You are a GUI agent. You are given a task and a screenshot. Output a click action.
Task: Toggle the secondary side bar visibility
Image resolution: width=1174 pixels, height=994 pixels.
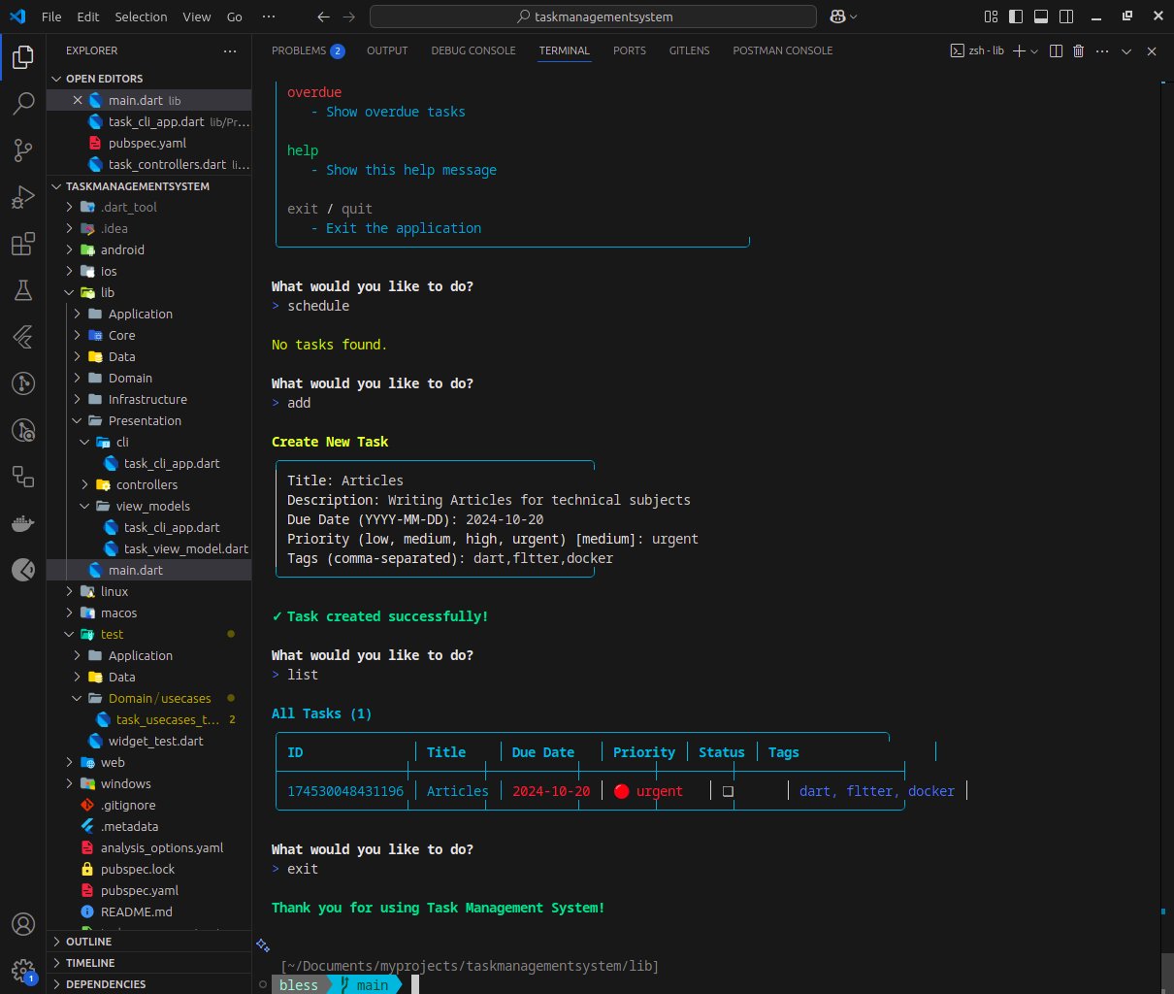[x=1065, y=17]
